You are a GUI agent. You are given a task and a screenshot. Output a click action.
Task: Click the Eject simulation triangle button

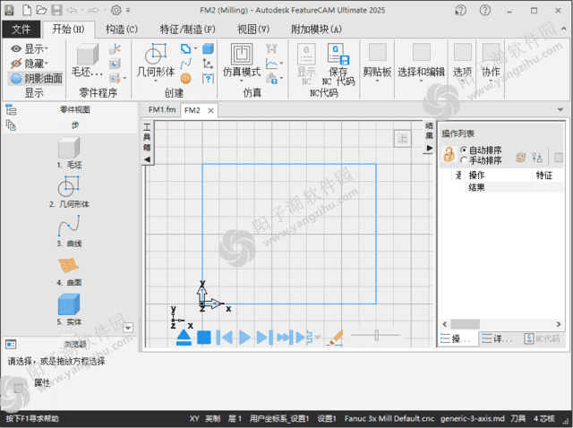coord(184,338)
